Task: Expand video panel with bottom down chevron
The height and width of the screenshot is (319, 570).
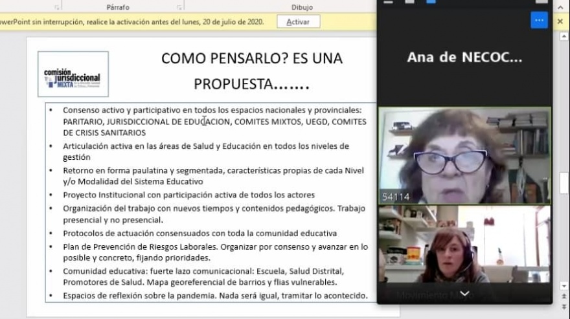Action: coord(464,294)
